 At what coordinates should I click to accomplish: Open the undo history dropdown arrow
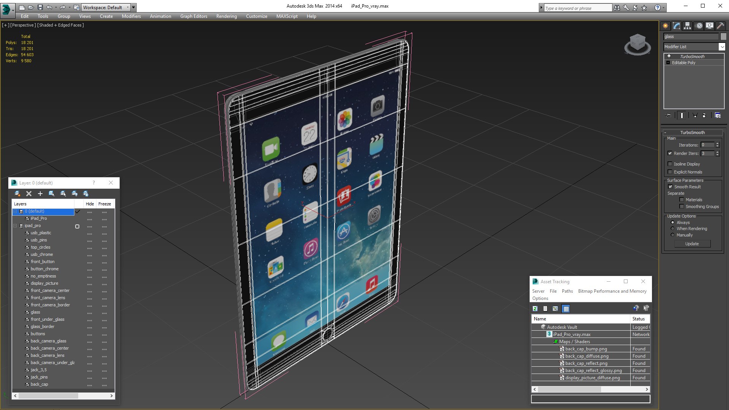pos(56,7)
